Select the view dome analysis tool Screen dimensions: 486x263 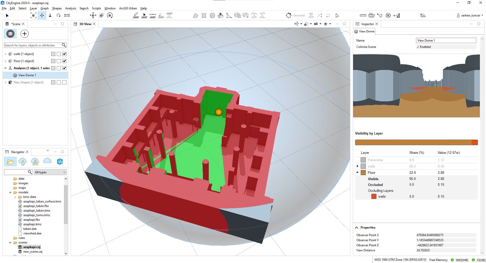click(388, 15)
